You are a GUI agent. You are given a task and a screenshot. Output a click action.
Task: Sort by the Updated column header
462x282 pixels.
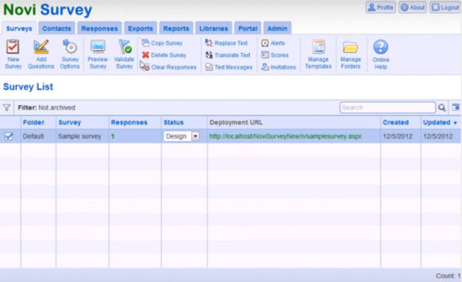tap(439, 122)
